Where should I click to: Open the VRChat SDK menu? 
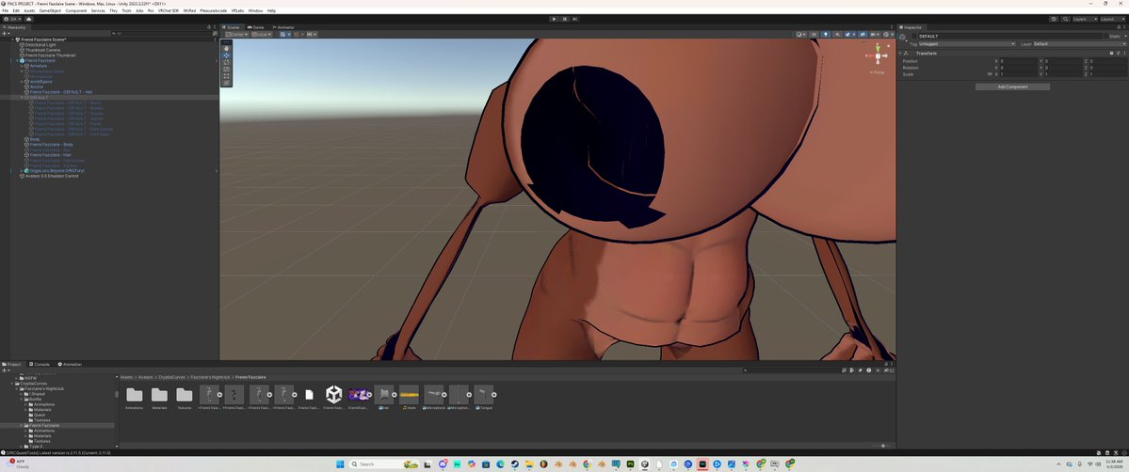click(169, 10)
